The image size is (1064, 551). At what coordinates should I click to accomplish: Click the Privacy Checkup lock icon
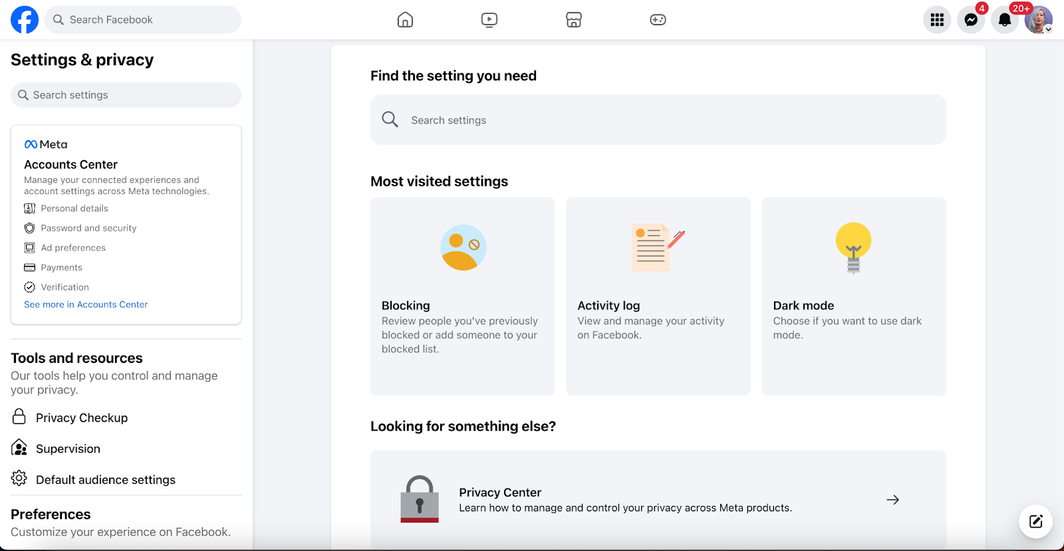(19, 417)
